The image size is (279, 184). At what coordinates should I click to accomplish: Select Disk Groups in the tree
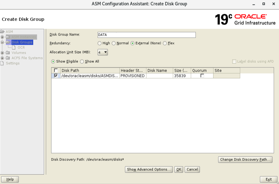coord(22,42)
